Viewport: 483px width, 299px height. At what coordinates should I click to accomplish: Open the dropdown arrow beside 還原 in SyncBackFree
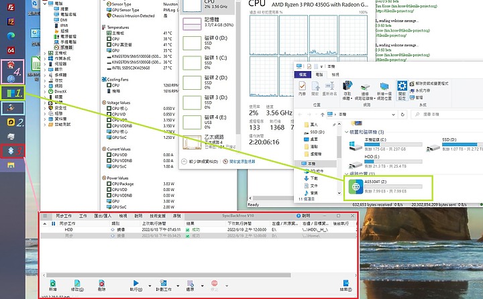tap(202, 286)
